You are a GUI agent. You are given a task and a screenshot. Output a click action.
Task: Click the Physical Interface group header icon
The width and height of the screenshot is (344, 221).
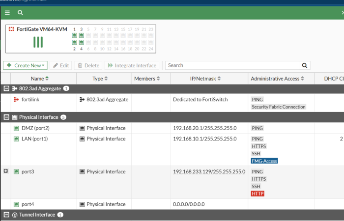(x=15, y=117)
